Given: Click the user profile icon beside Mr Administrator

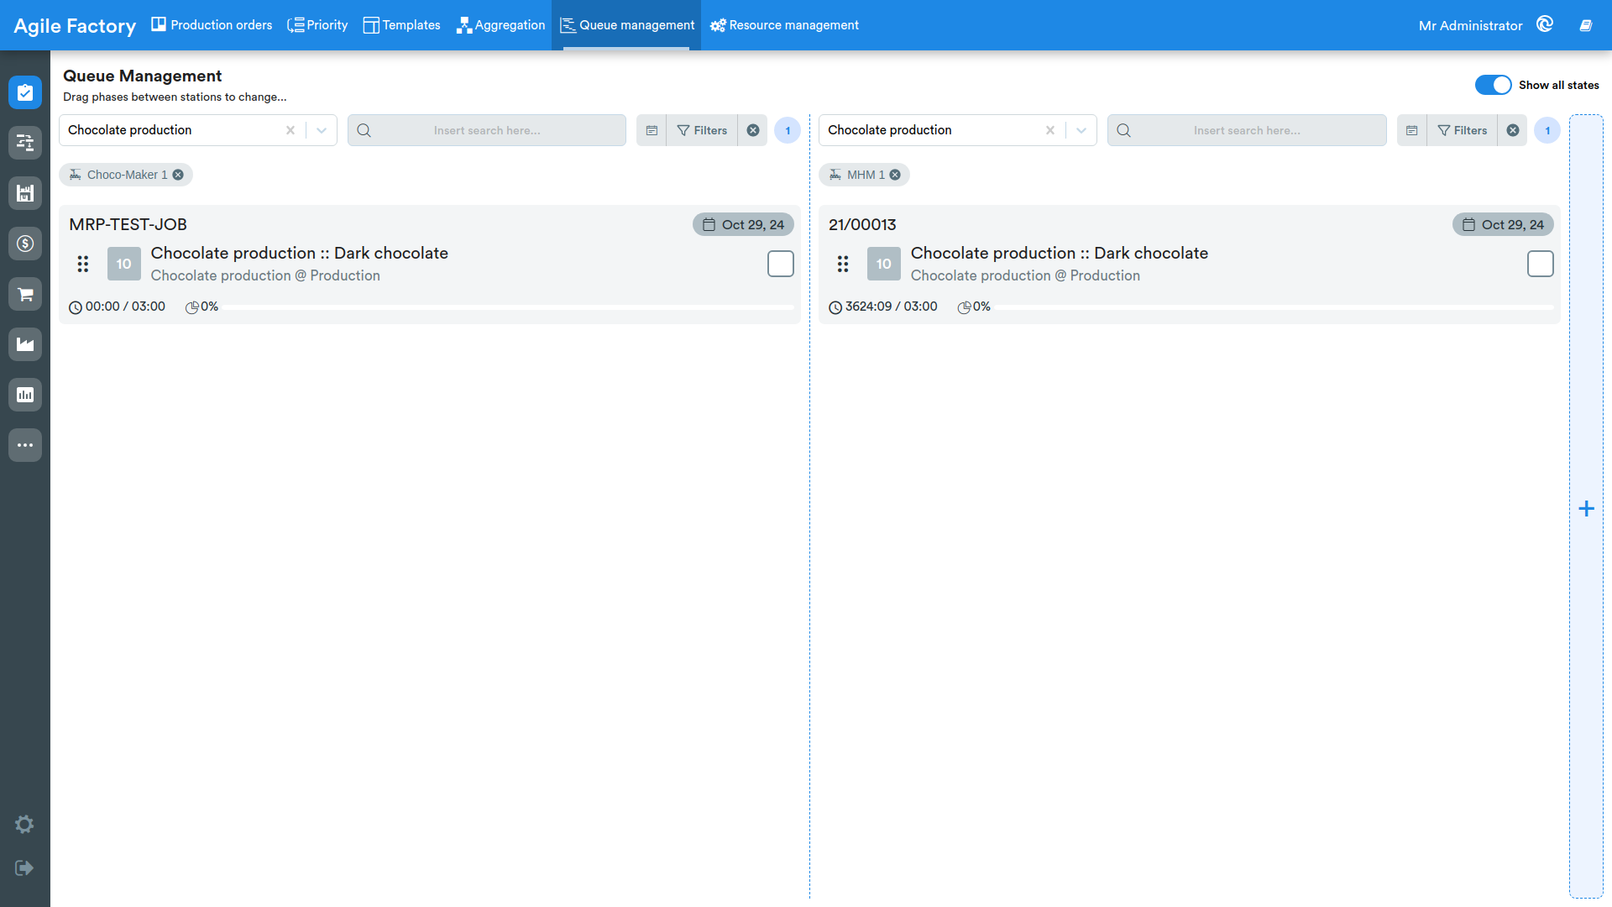Looking at the screenshot, I should (x=1545, y=24).
